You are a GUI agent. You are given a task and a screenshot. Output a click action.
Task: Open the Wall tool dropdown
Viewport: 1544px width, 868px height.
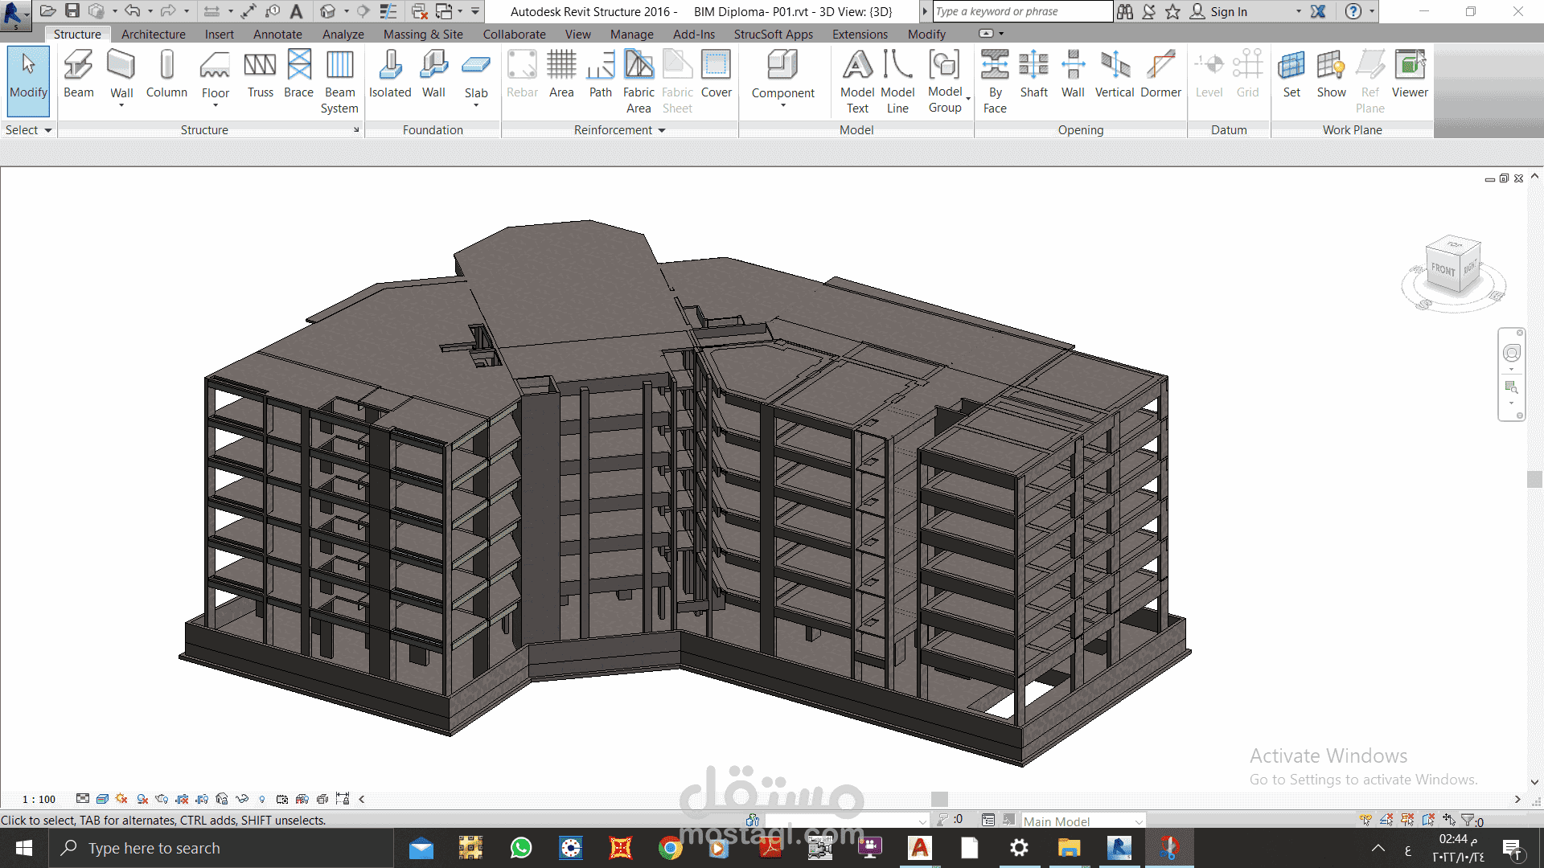coord(121,103)
